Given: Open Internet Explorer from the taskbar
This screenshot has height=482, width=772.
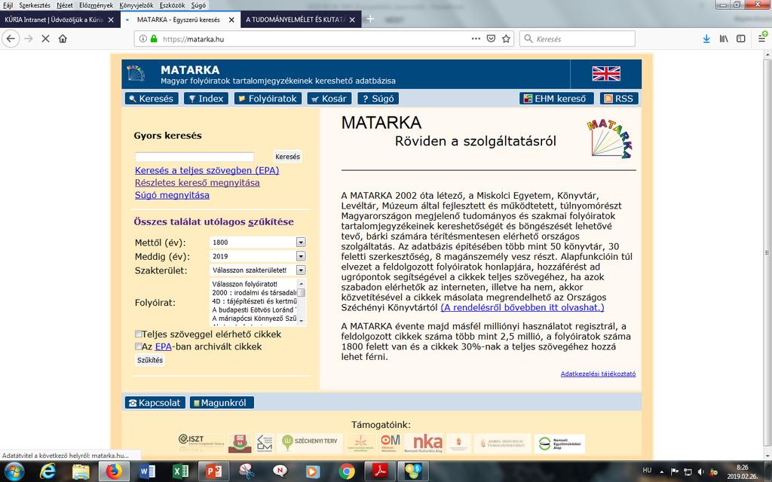Looking at the screenshot, I should click(x=47, y=471).
